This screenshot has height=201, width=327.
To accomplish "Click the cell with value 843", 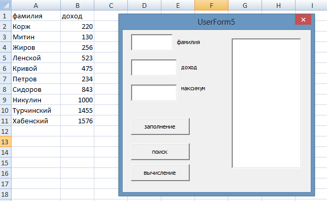I will pyautogui.click(x=78, y=89).
